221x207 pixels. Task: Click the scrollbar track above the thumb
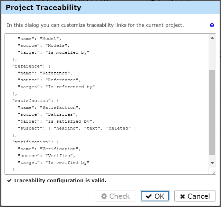[x=212, y=55]
